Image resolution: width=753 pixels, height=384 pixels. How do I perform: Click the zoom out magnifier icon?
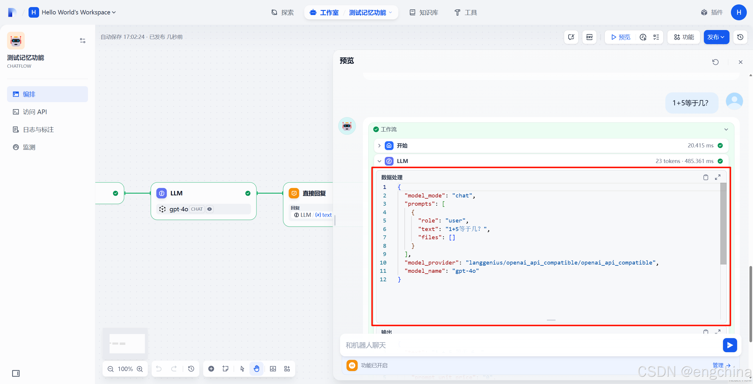tap(111, 369)
